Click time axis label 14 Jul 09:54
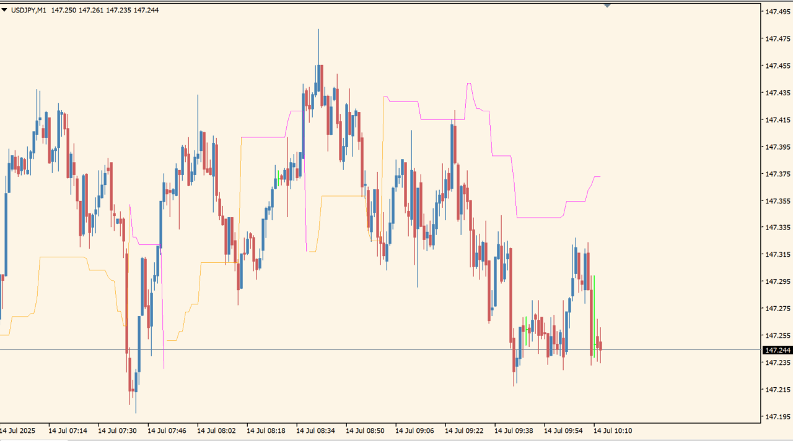Image resolution: width=793 pixels, height=441 pixels. tap(563, 430)
